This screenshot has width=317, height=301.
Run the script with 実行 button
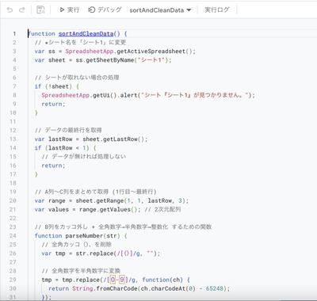[x=70, y=10]
